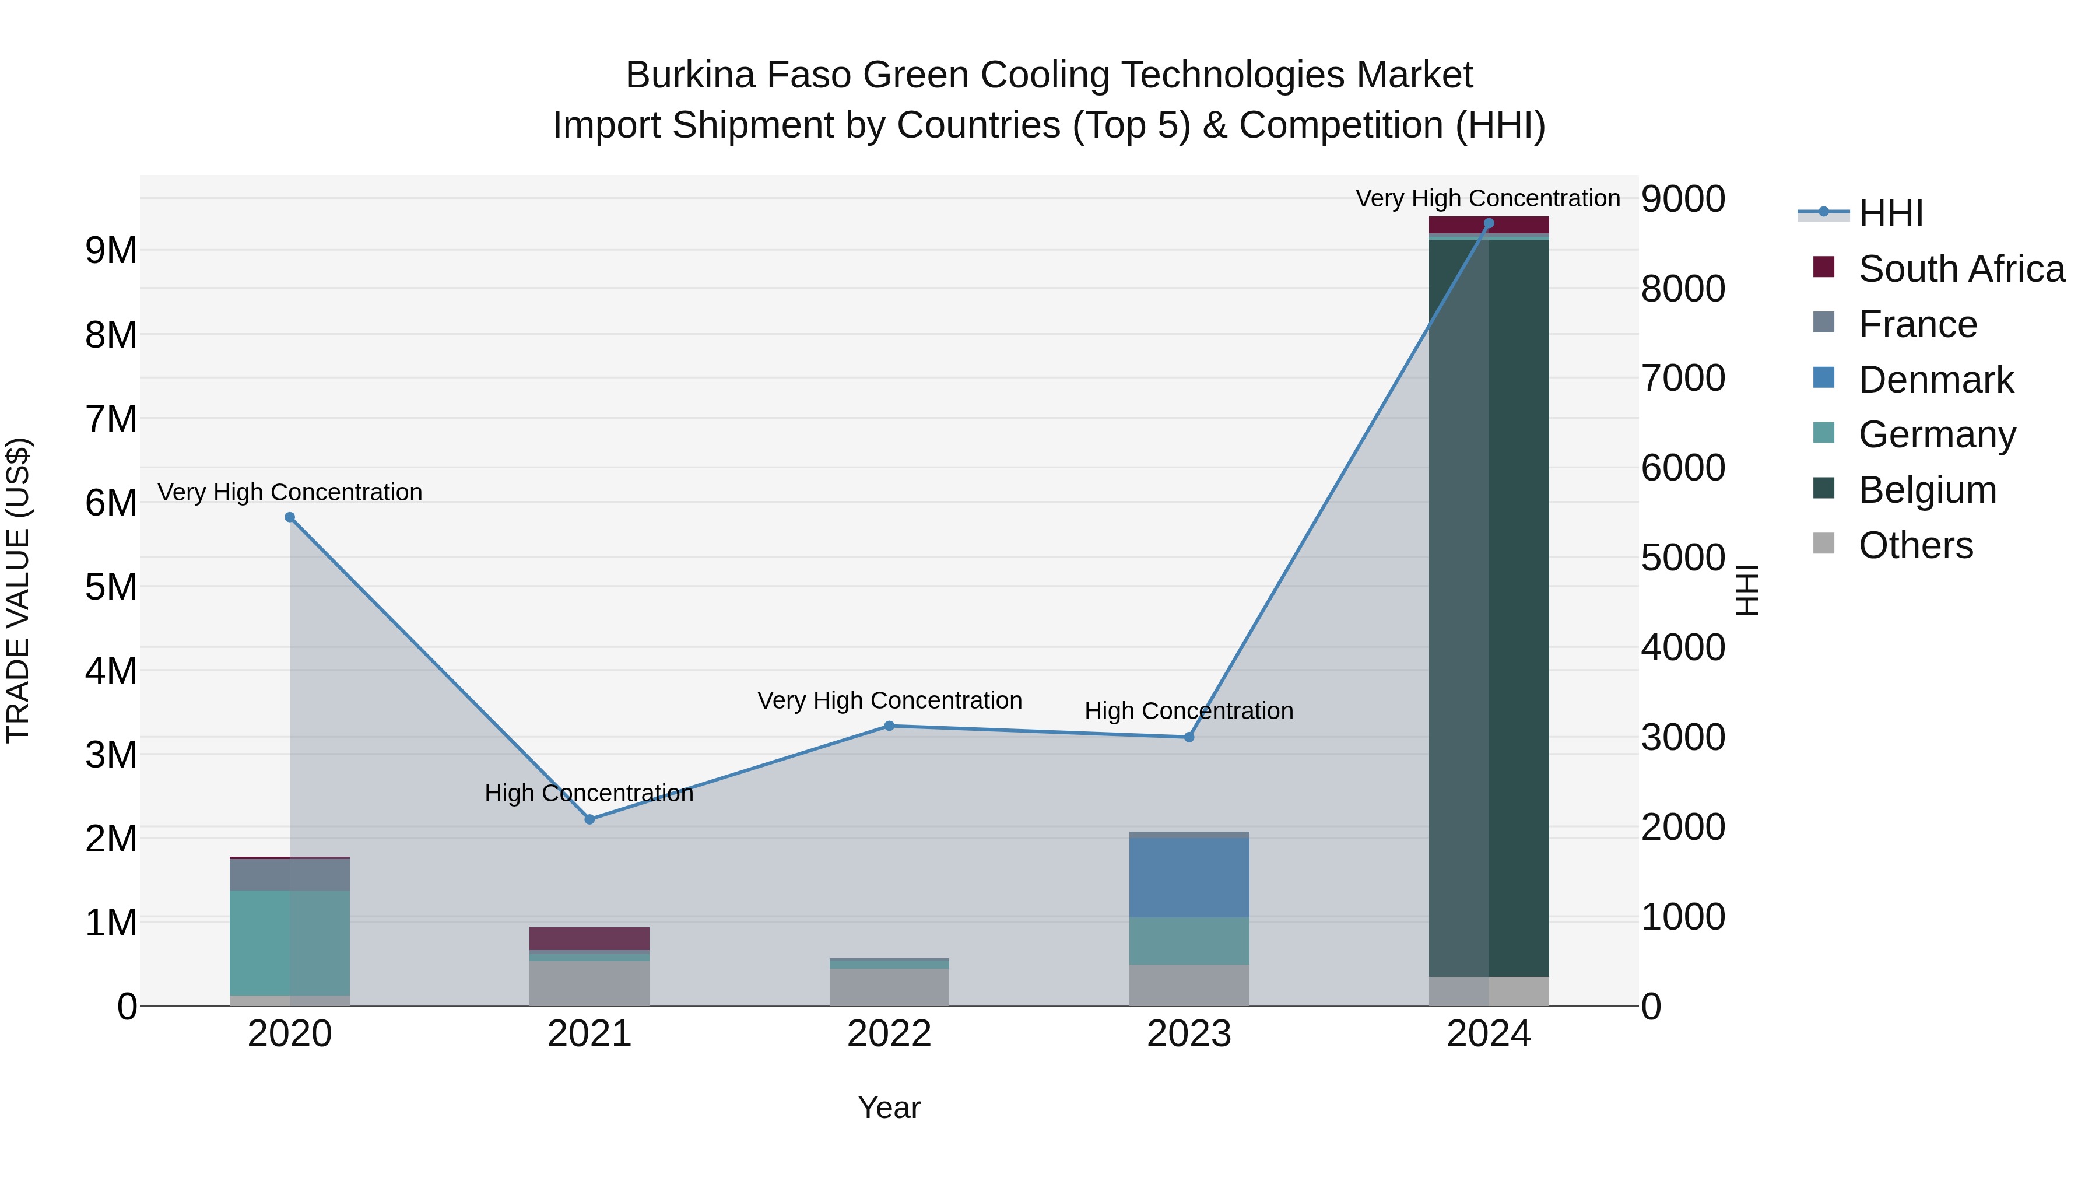Click the 'Year' x-axis title
The width and height of the screenshot is (2099, 1181).
[x=889, y=1108]
